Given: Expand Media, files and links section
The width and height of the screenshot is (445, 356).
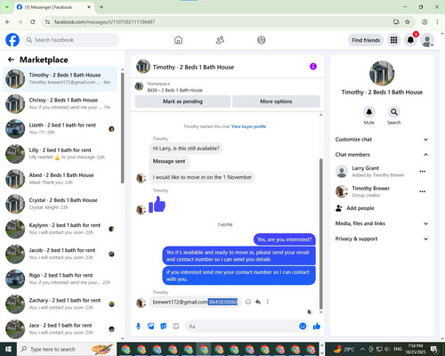Looking at the screenshot, I should [382, 223].
